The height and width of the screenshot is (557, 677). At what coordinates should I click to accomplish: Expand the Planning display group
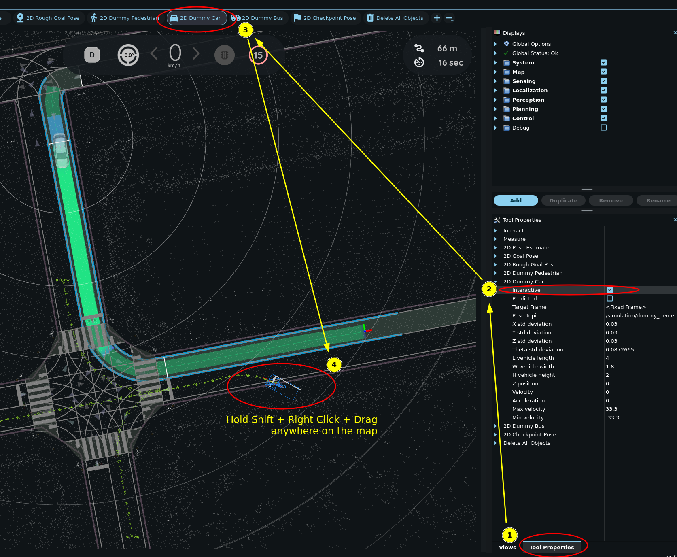495,109
